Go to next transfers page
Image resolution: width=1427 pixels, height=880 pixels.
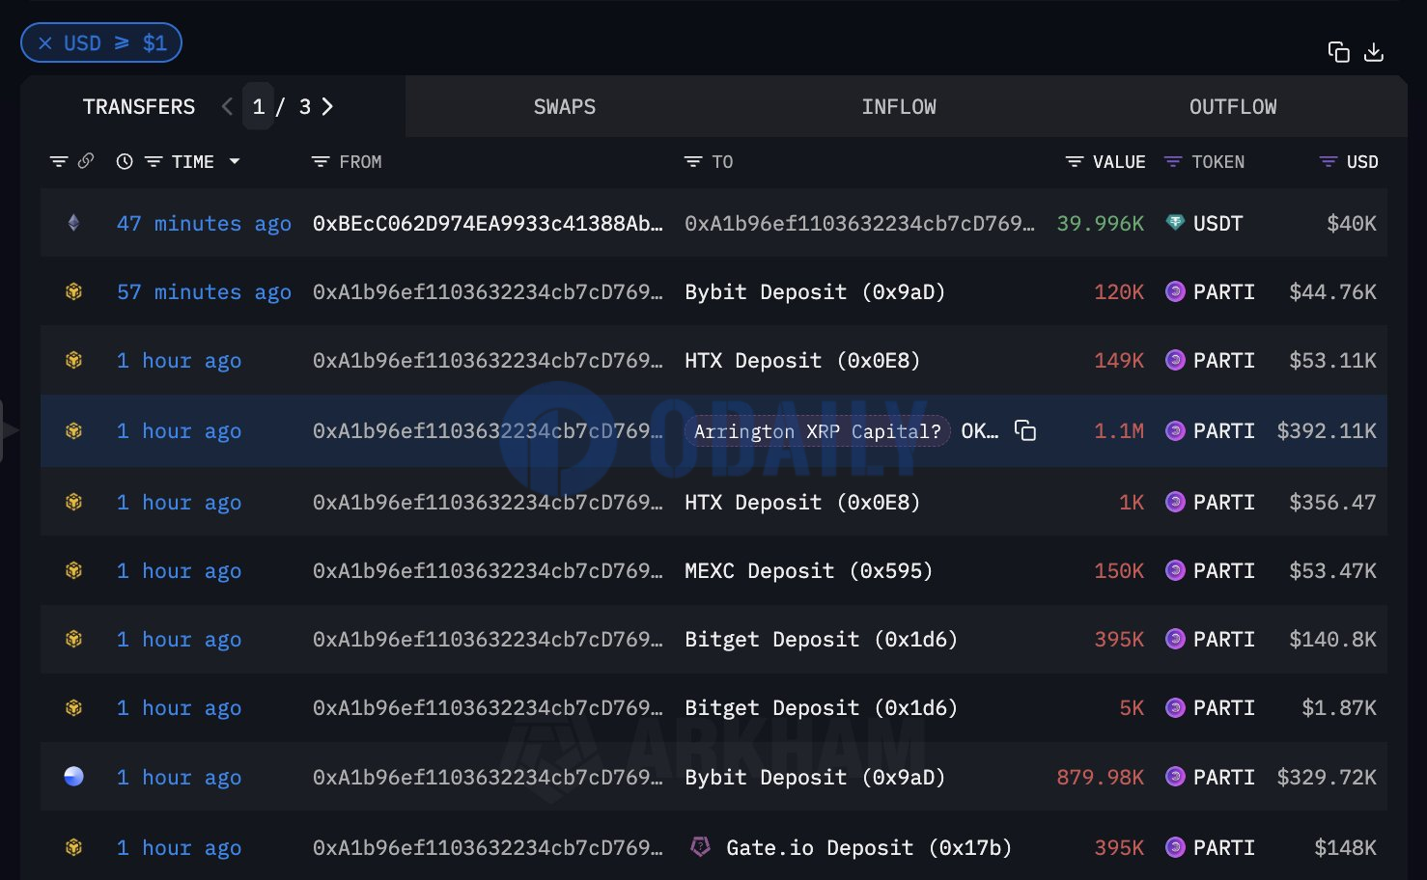coord(327,106)
